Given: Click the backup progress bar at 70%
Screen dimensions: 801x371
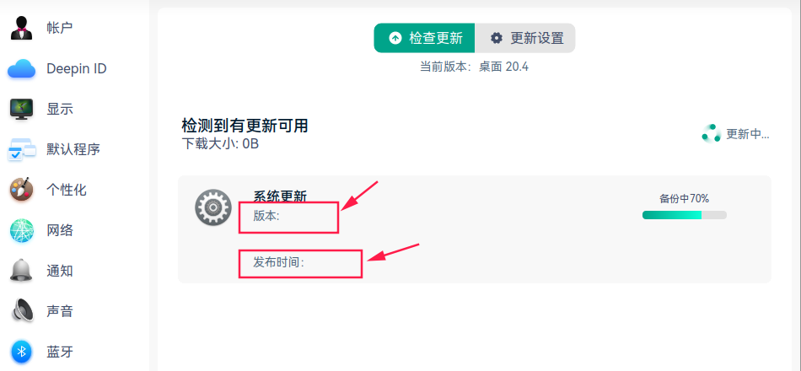Looking at the screenshot, I should tap(684, 215).
